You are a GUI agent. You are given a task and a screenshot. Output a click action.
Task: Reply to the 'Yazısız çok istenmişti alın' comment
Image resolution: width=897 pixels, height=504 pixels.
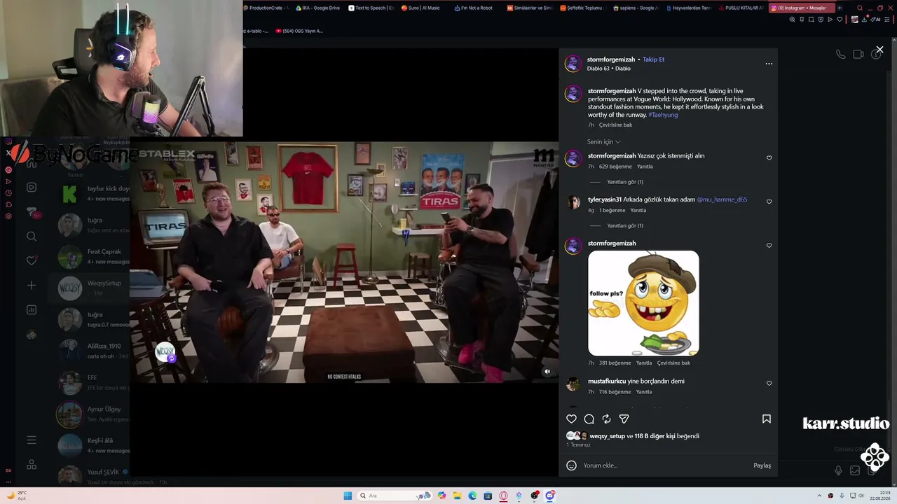click(x=645, y=167)
